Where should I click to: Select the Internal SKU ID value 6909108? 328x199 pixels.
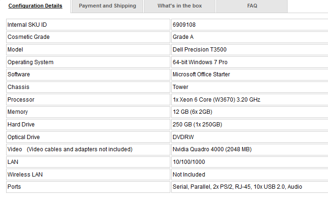click(x=184, y=25)
